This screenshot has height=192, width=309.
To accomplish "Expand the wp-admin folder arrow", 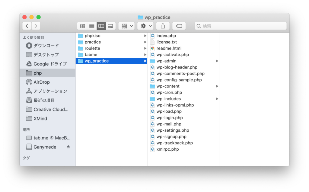I will click(217, 61).
